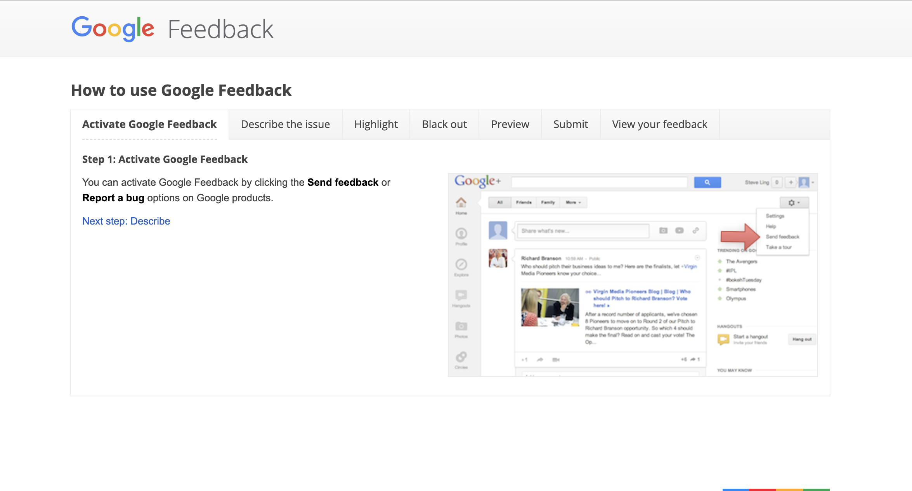Click the Feedback title beside the logo

(220, 29)
